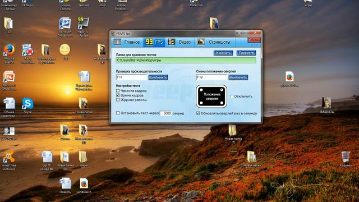This screenshot has height=202, width=359.
Task: Select the Новая папка (9) folder
Action: 65,161
